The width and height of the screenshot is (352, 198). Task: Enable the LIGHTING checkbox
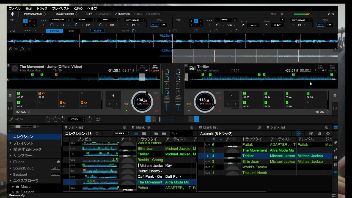click(x=147, y=14)
